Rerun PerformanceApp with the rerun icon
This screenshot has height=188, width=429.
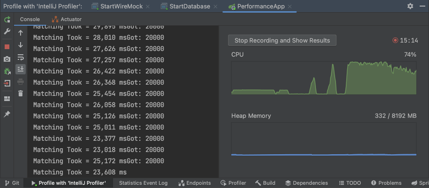click(7, 19)
